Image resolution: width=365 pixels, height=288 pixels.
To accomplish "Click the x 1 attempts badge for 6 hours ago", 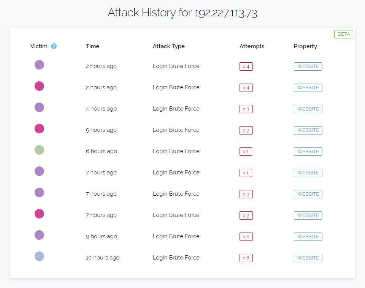I will [x=246, y=152].
